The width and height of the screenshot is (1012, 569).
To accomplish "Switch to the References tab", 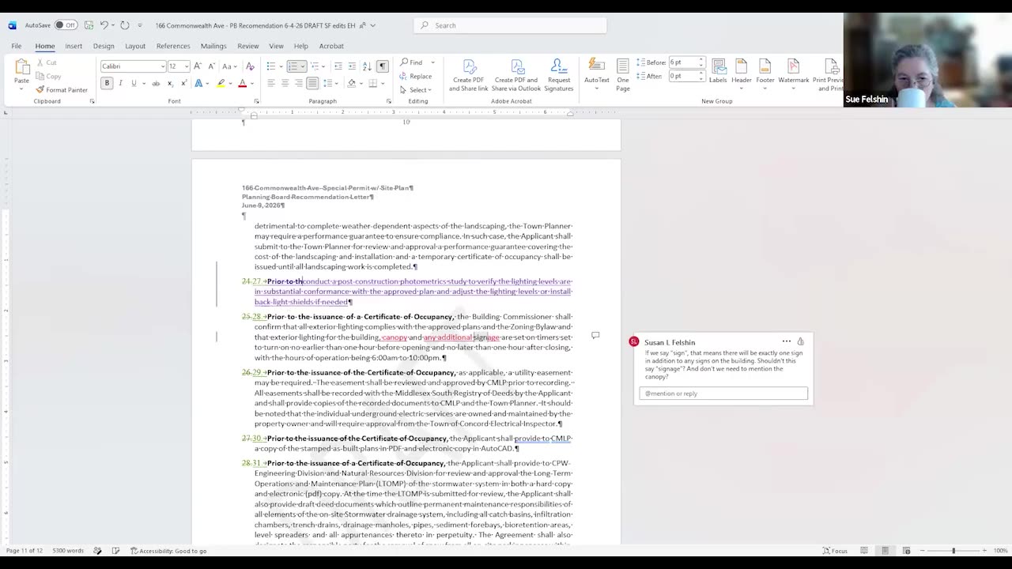I will (x=173, y=47).
